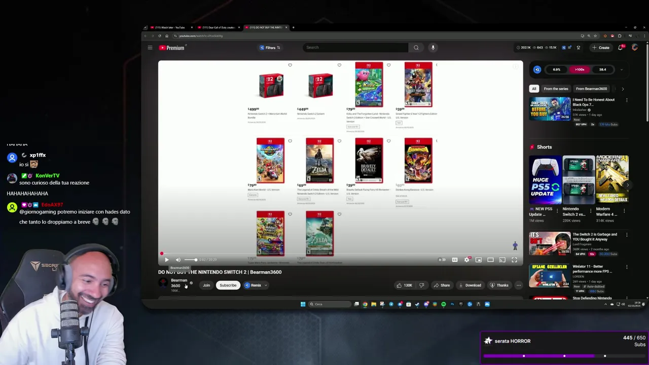The width and height of the screenshot is (649, 365).
Task: Select the 'From the series' chip
Action: (x=556, y=89)
